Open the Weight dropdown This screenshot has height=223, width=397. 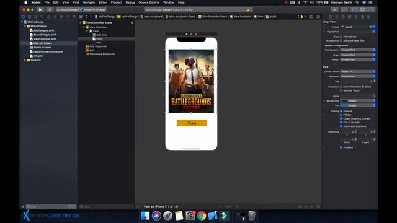pyautogui.click(x=357, y=59)
